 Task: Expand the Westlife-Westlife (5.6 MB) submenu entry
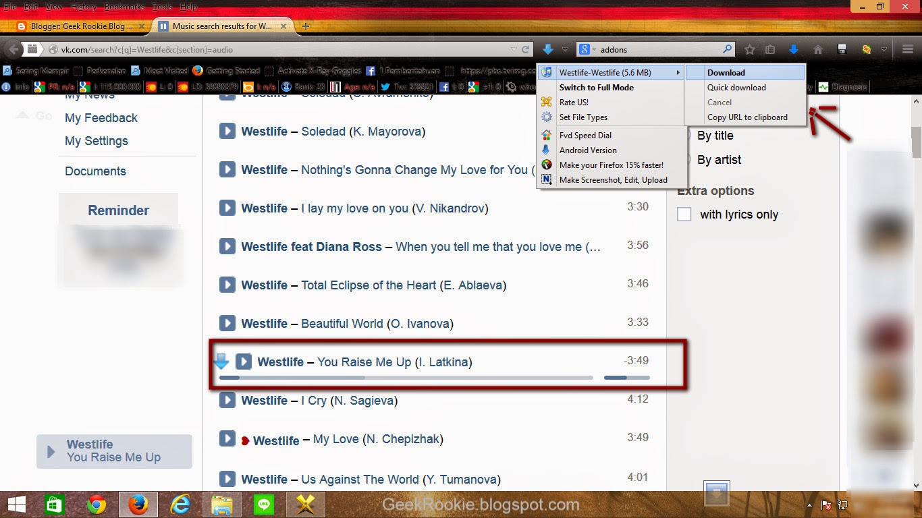tap(612, 72)
